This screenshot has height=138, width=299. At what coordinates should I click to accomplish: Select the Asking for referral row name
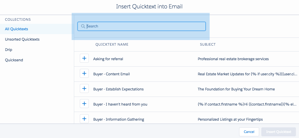pyautogui.click(x=108, y=59)
